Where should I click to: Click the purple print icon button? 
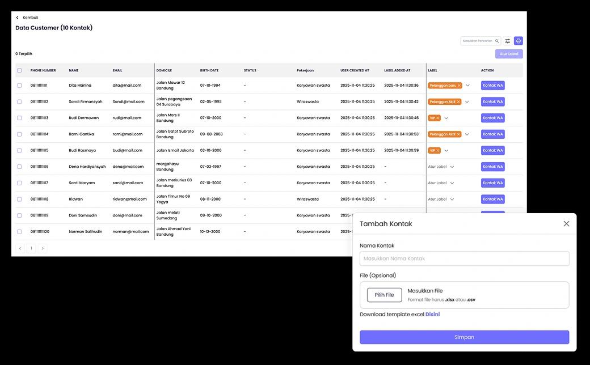(519, 41)
